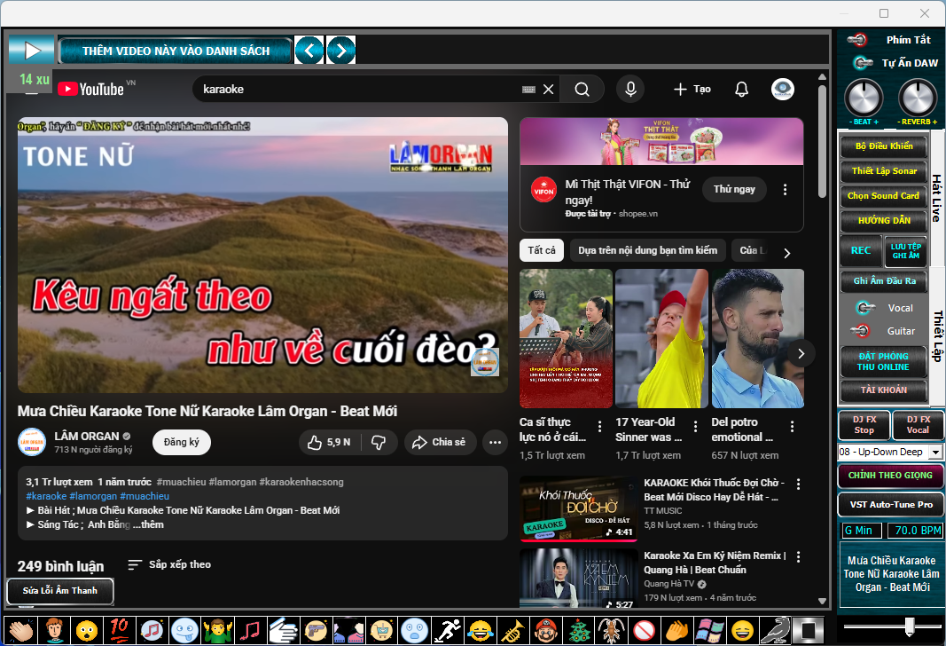Image resolution: width=946 pixels, height=646 pixels.
Task: Open the Sắp xếp theo comment sort menu
Action: click(169, 564)
